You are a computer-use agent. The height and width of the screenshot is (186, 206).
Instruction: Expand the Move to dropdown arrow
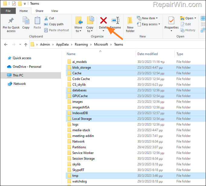pos(80,31)
